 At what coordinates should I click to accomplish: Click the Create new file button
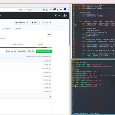(x=11, y=51)
